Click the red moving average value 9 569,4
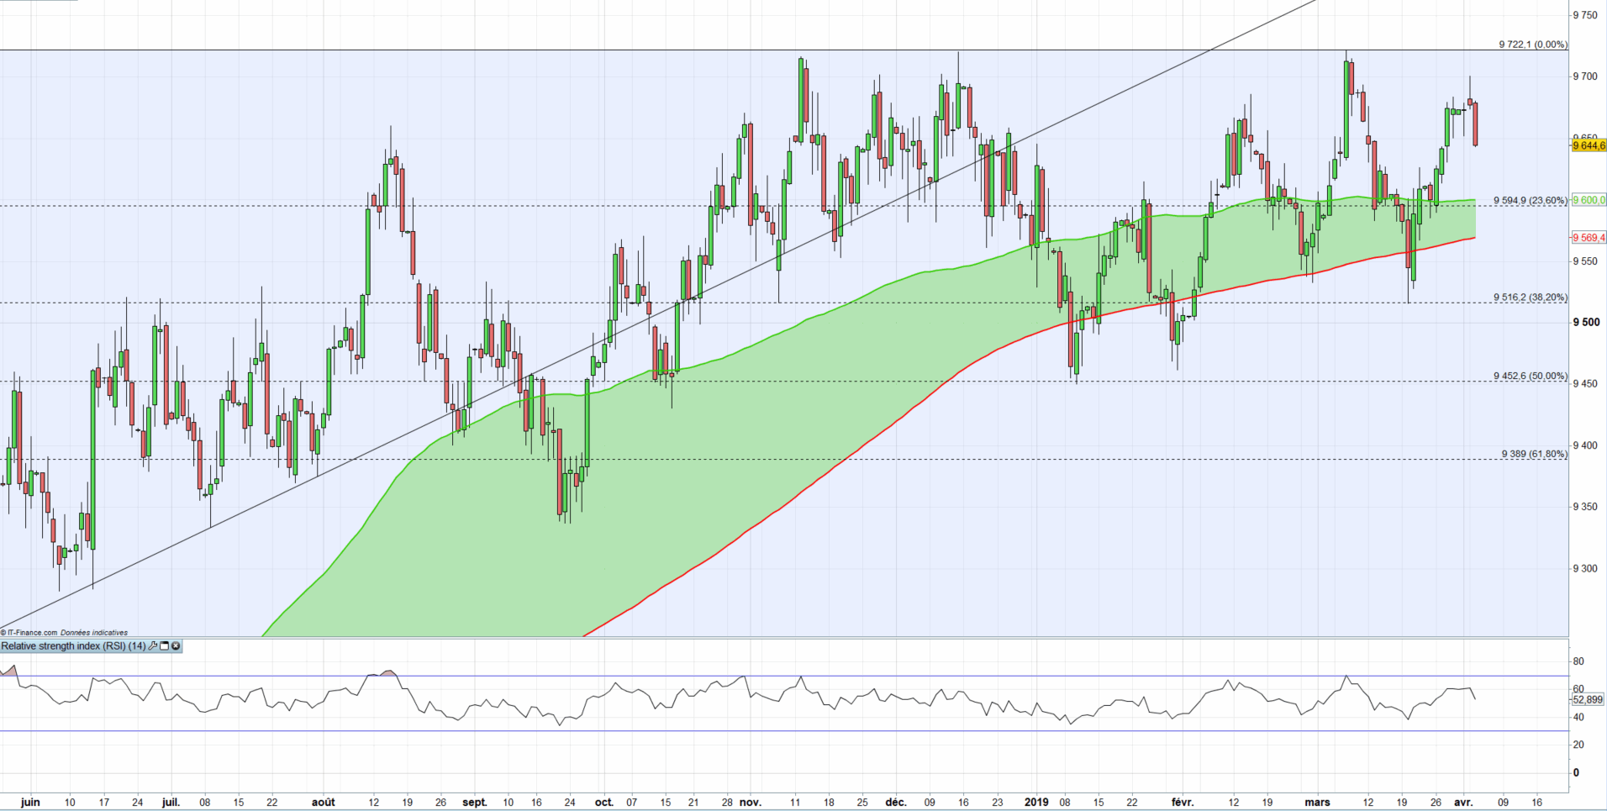The height and width of the screenshot is (811, 1607). pyautogui.click(x=1589, y=238)
